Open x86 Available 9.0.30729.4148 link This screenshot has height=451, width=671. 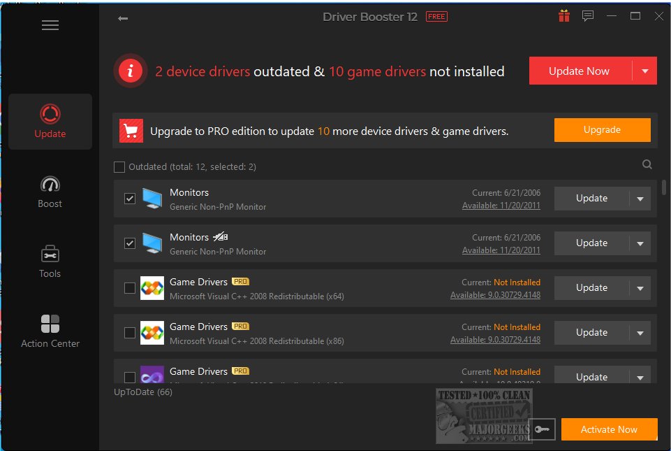tap(495, 340)
